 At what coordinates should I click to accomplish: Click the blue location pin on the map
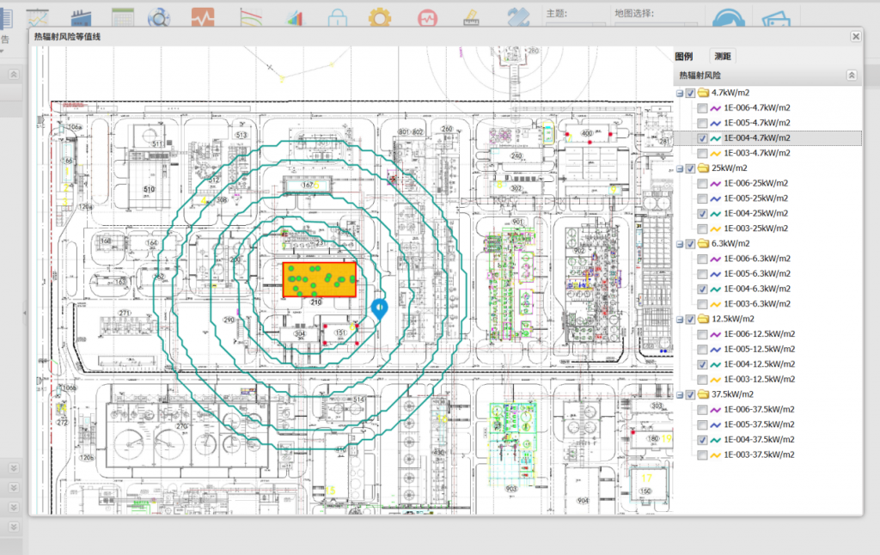[x=379, y=308]
